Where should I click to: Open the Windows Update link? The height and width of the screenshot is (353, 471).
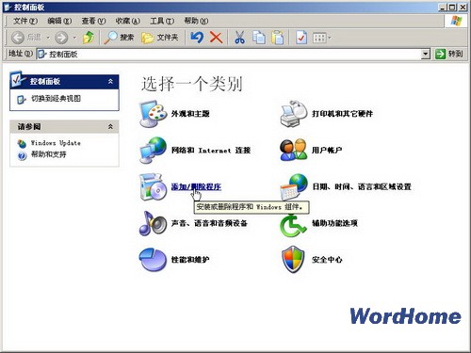(x=56, y=143)
